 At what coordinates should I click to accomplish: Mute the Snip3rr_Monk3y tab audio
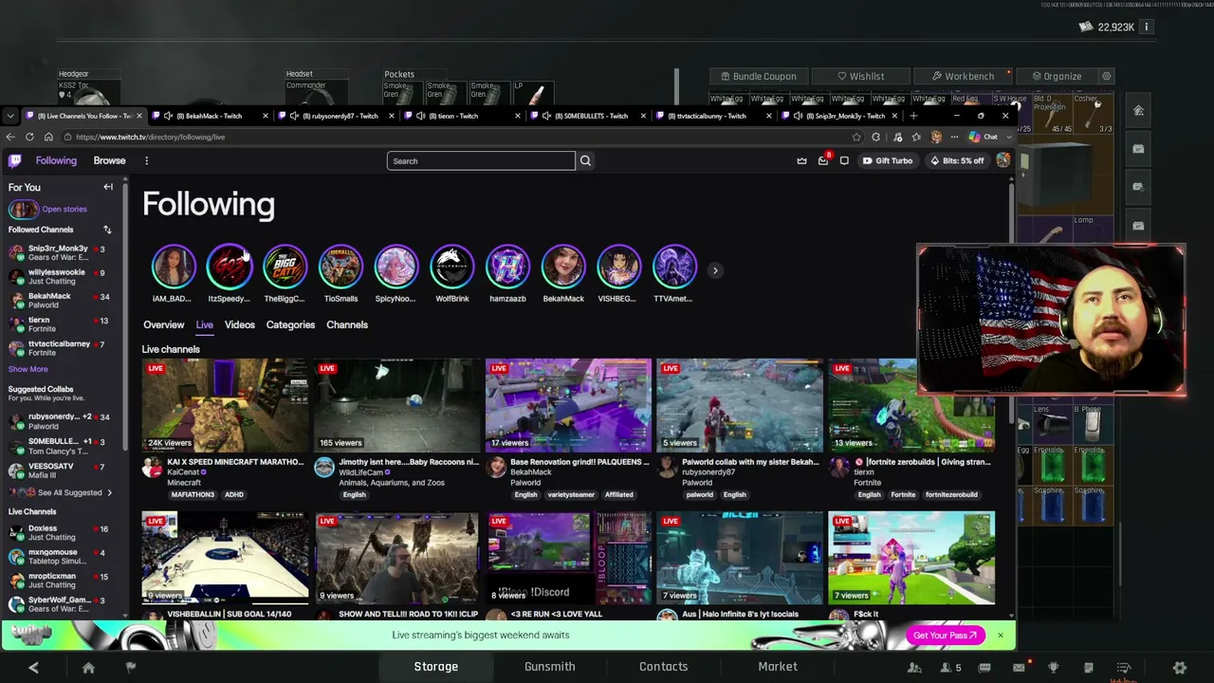coord(799,116)
